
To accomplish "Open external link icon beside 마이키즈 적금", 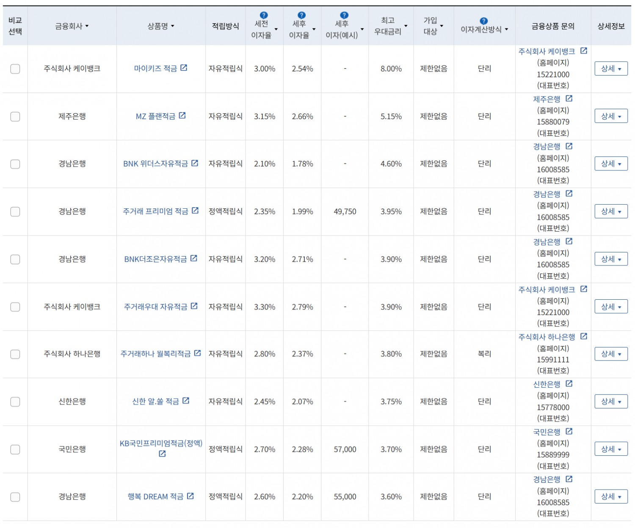I will [184, 68].
